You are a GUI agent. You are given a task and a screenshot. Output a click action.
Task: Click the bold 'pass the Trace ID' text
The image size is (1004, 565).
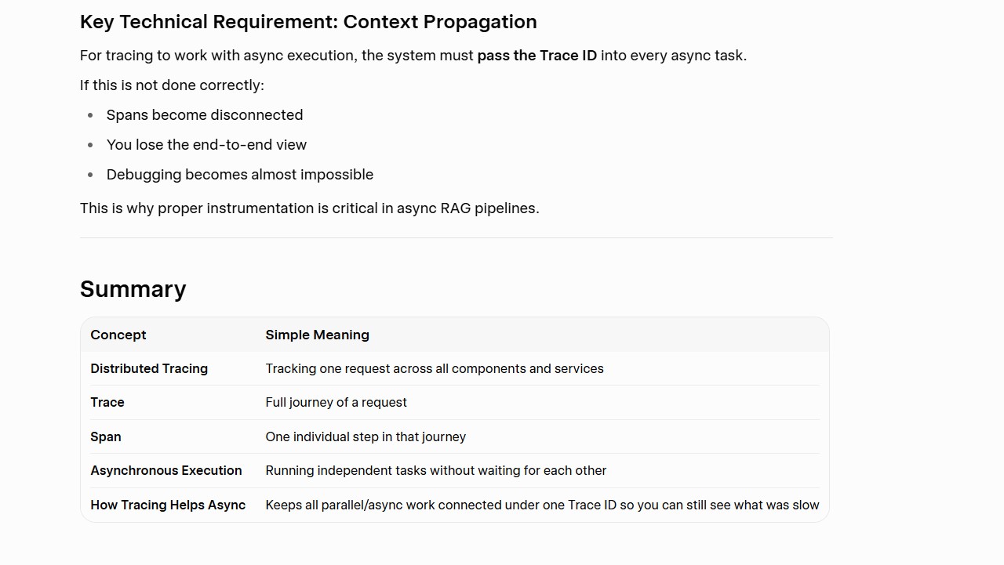[537, 56]
